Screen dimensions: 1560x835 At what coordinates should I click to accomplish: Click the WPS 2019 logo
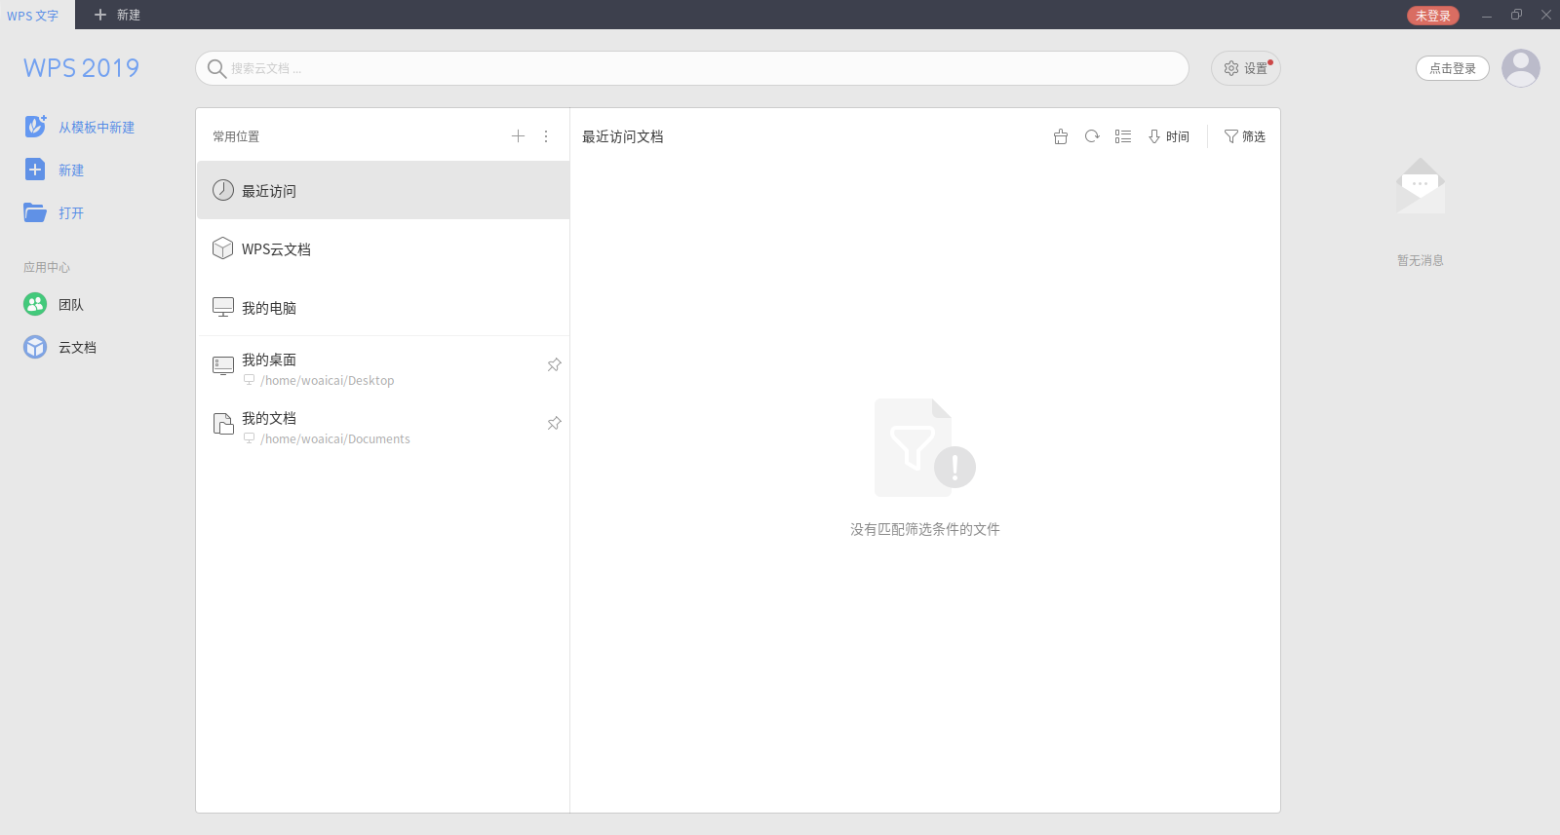pyautogui.click(x=82, y=68)
